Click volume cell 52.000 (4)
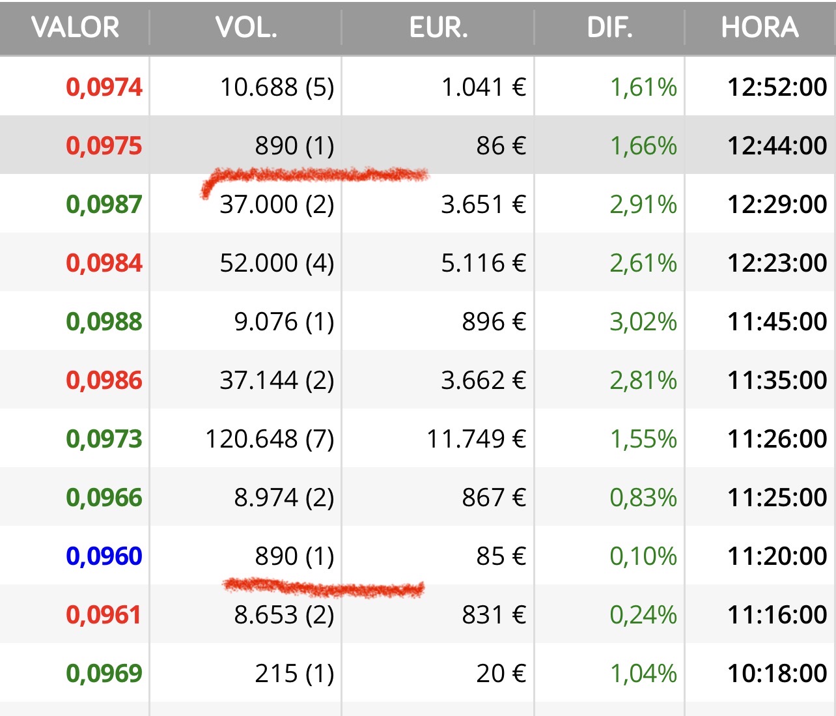The height and width of the screenshot is (716, 836). pos(277,263)
